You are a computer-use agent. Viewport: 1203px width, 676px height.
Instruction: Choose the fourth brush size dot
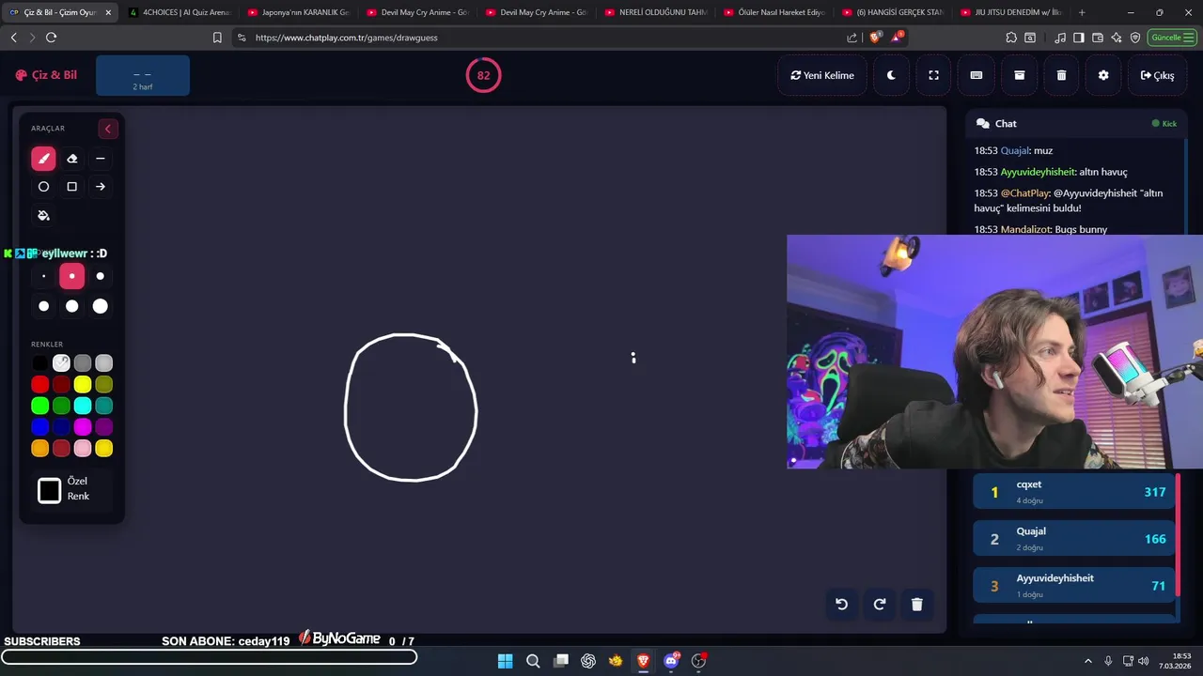click(43, 306)
